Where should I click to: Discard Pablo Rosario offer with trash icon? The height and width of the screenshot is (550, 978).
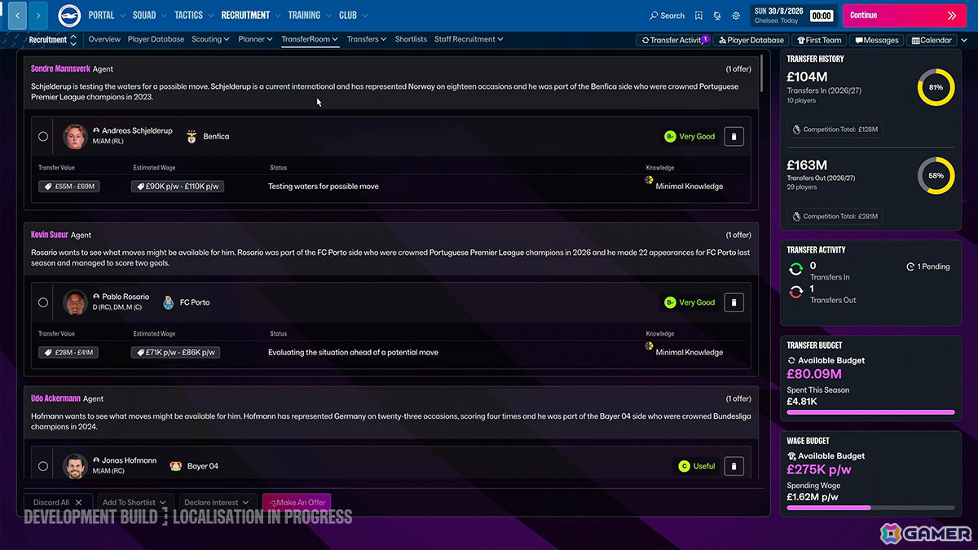733,302
